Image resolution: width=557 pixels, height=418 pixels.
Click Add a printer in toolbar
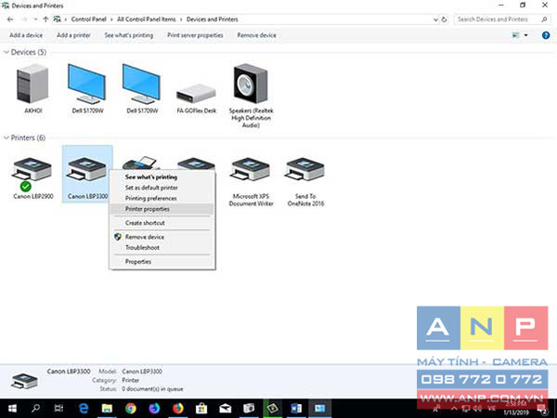[x=73, y=35]
